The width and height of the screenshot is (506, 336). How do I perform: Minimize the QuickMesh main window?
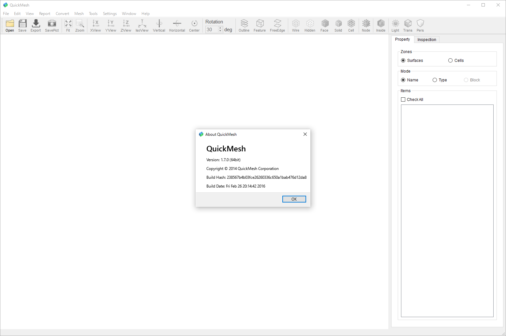pyautogui.click(x=469, y=5)
